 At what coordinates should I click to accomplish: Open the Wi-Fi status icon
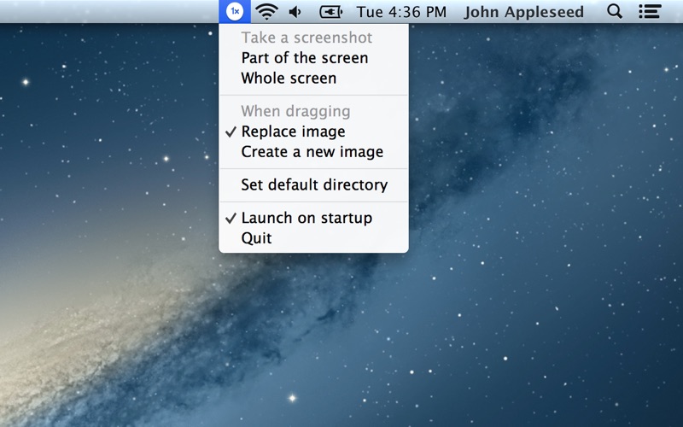(266, 11)
